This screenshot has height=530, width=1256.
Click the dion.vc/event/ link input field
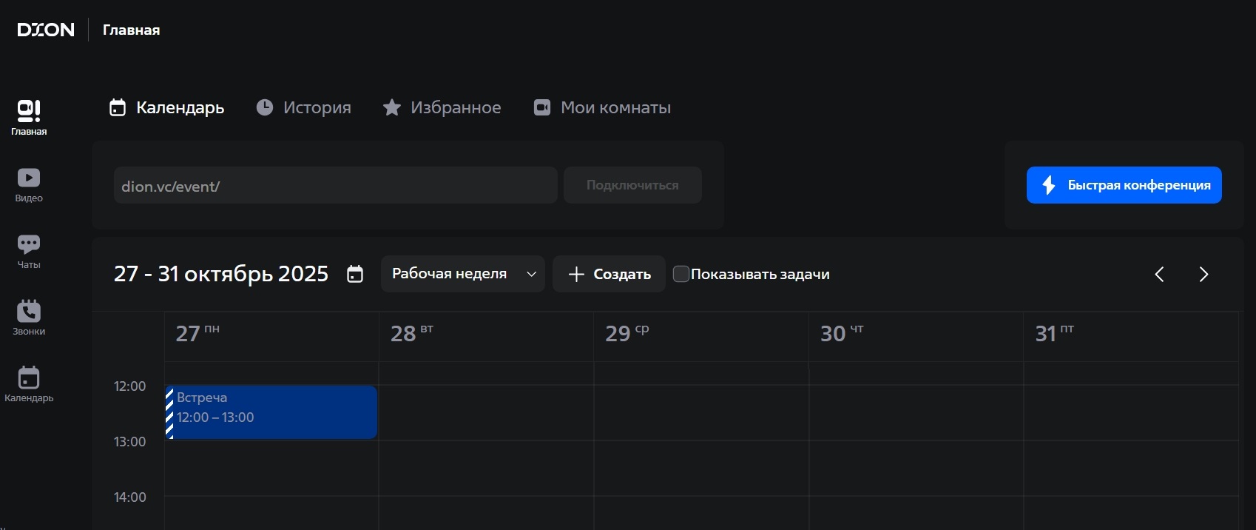point(335,186)
